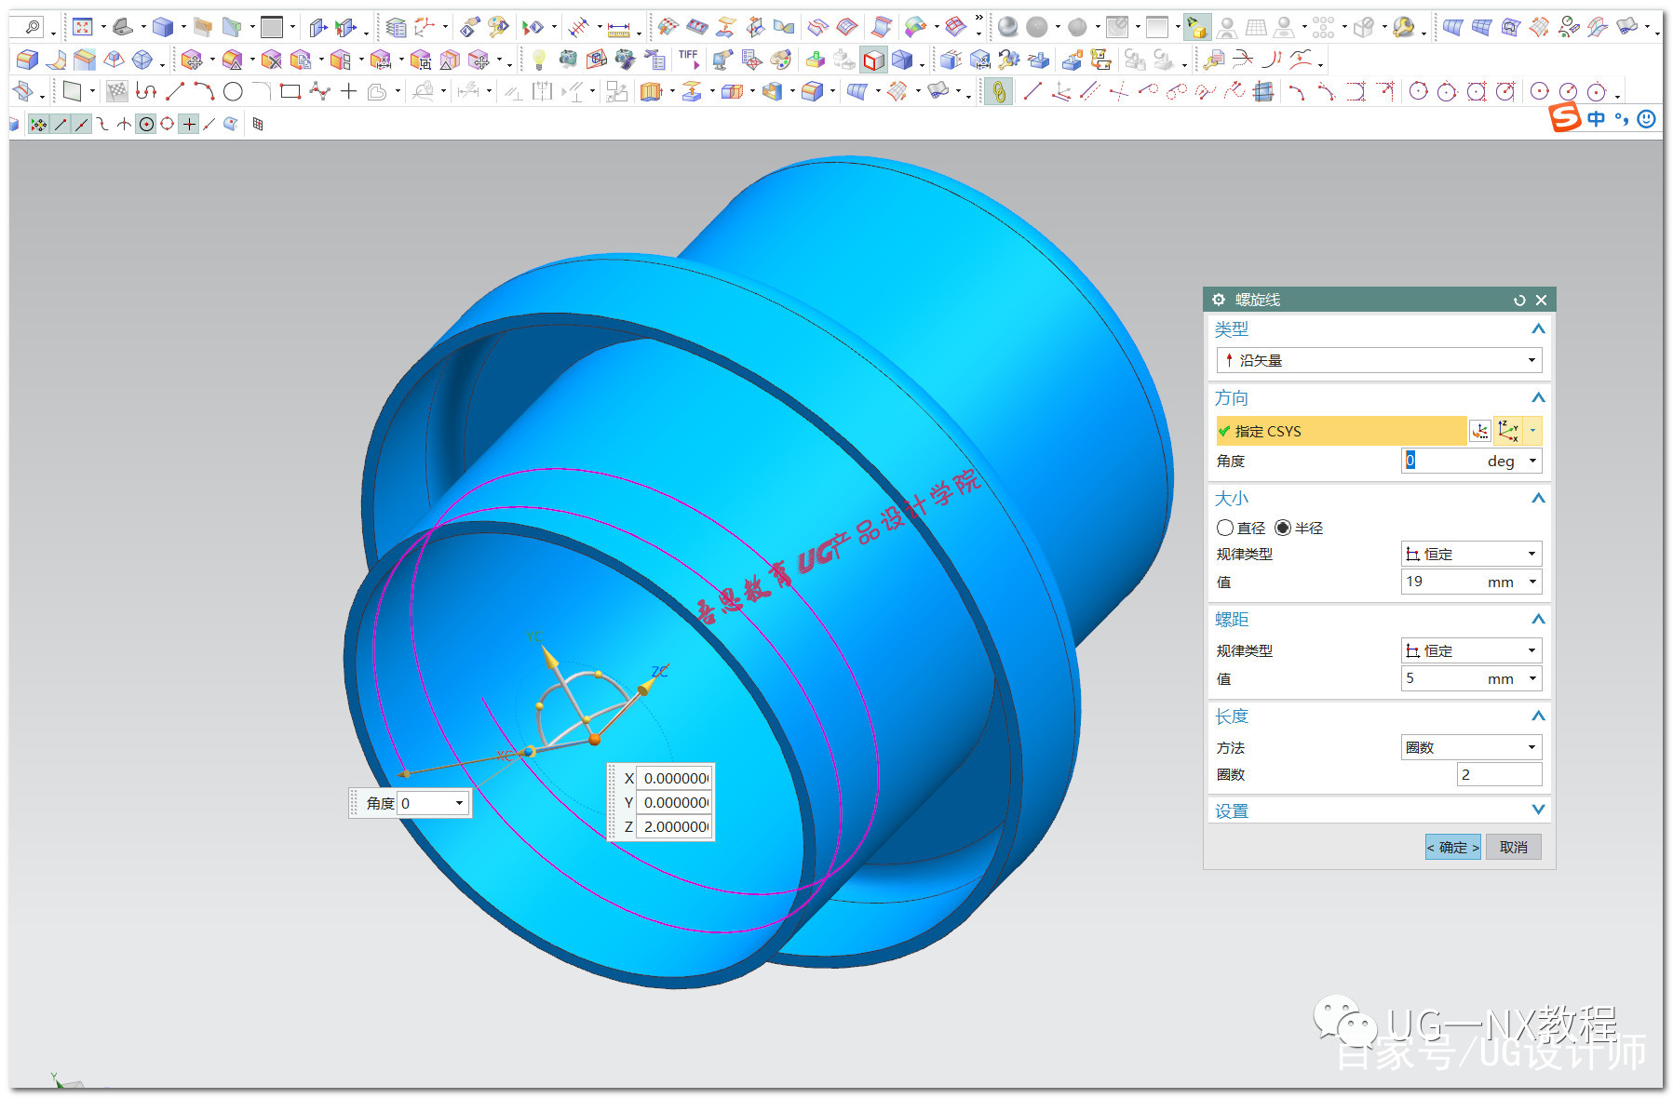
Task: Toggle the existing point plus snap icon
Action: (189, 124)
